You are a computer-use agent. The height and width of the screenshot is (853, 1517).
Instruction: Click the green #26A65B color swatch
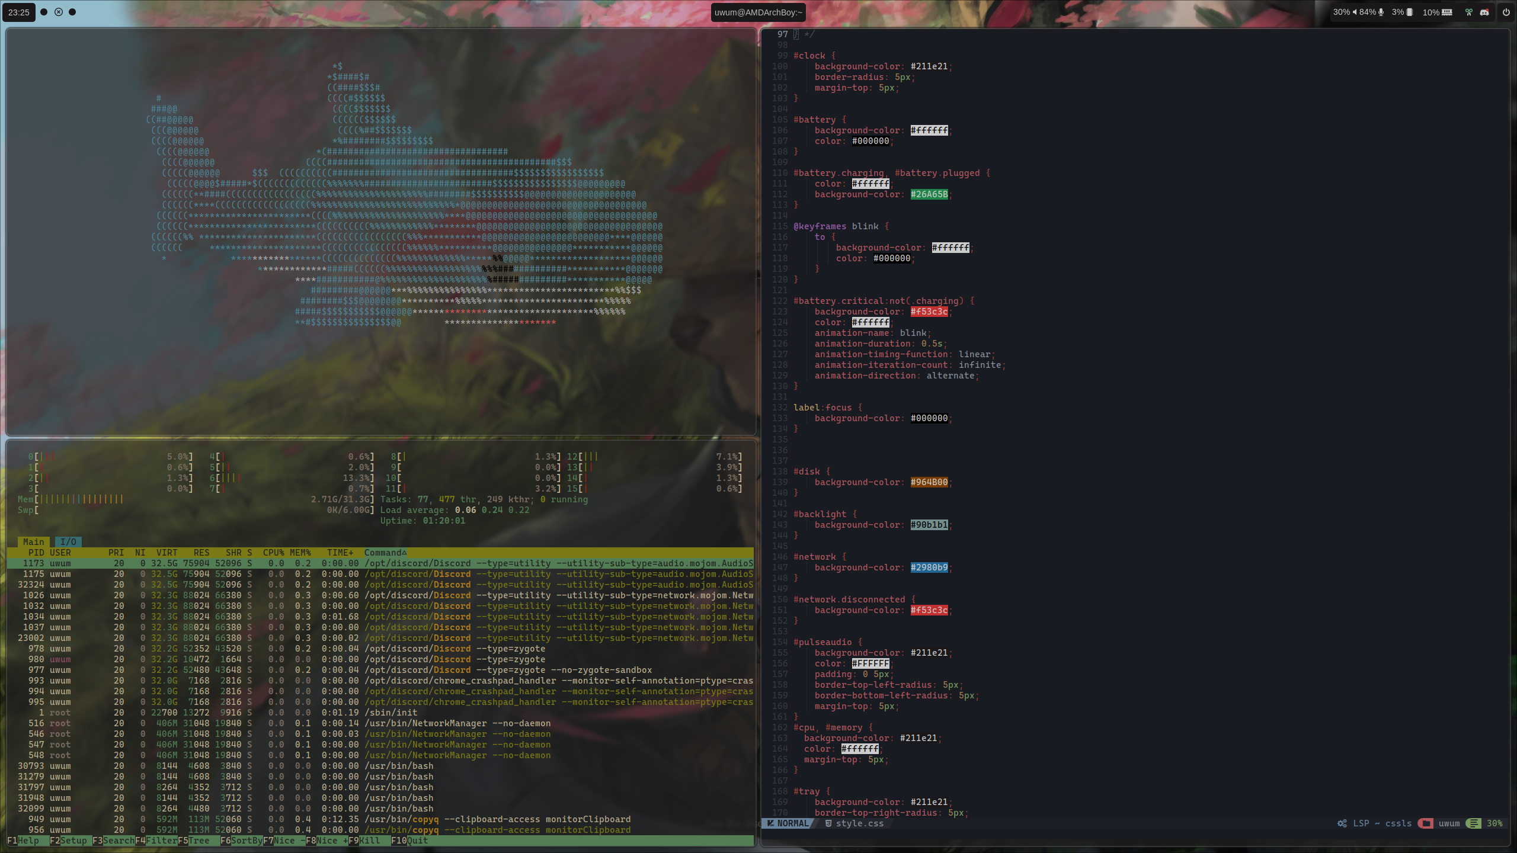[929, 194]
